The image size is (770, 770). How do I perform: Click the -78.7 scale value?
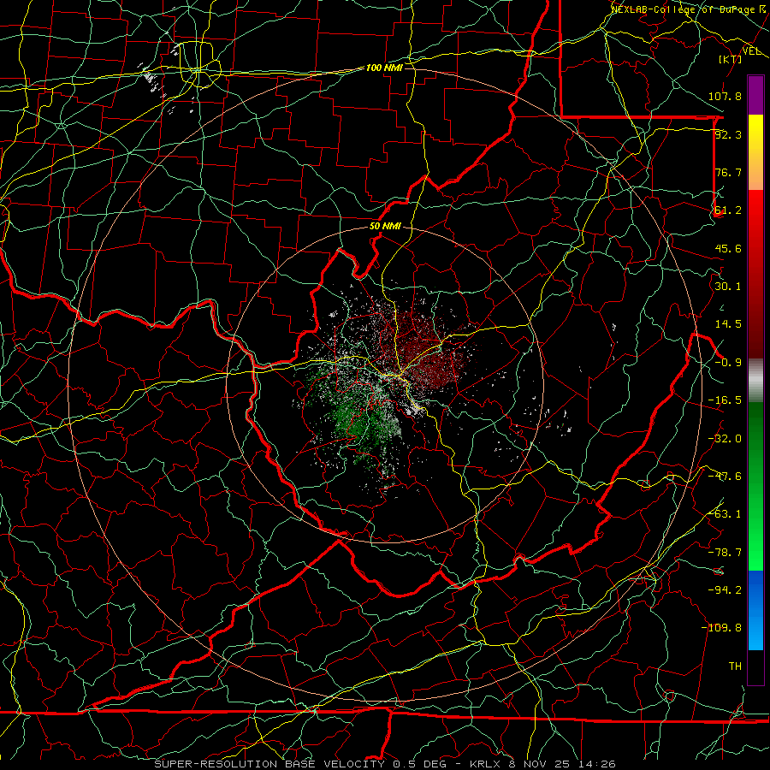click(x=726, y=553)
